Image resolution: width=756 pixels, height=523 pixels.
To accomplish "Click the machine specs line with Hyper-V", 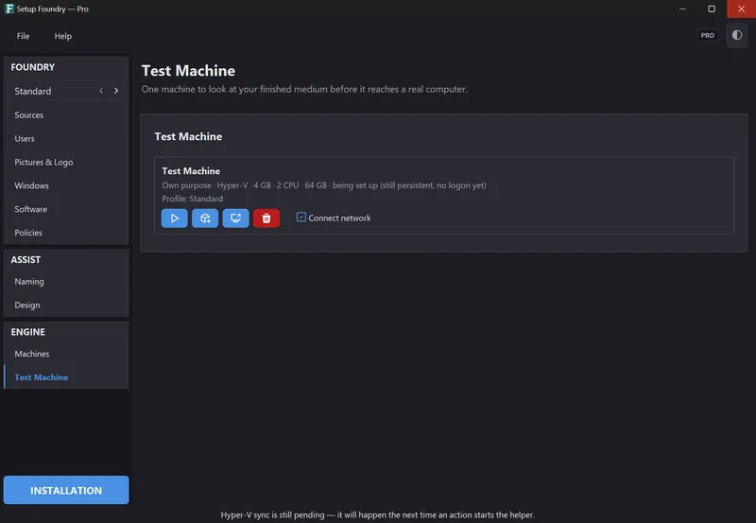I will point(324,185).
